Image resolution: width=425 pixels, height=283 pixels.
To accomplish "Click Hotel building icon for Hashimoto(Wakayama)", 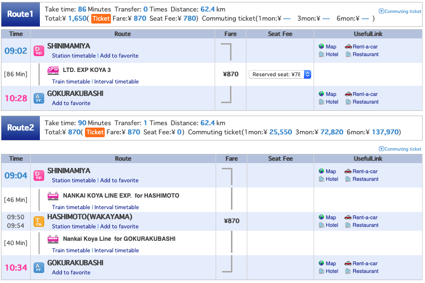I will [x=321, y=225].
